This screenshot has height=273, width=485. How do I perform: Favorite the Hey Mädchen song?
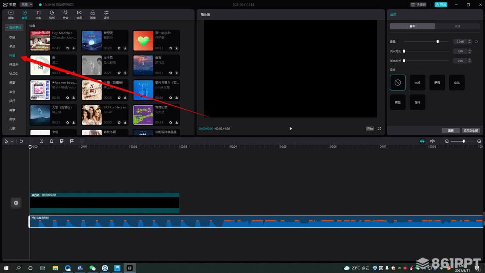(x=67, y=48)
